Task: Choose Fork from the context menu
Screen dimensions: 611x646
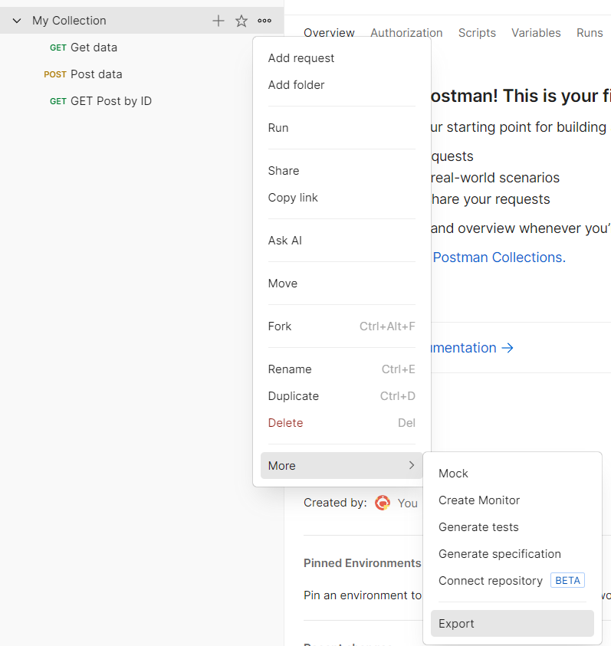Action: [280, 326]
